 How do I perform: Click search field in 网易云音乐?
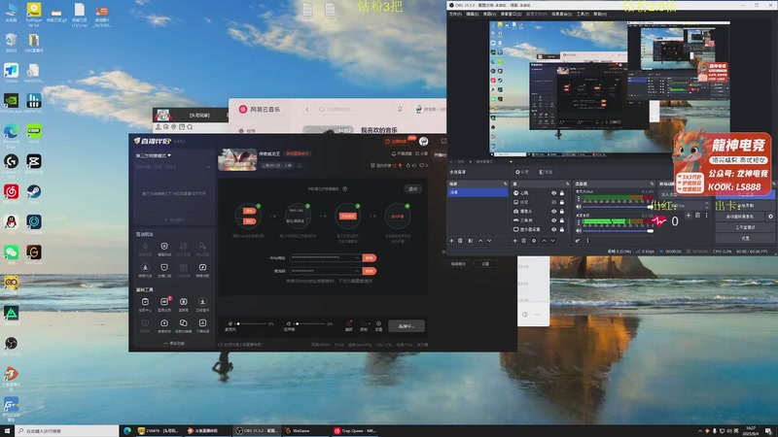355,109
